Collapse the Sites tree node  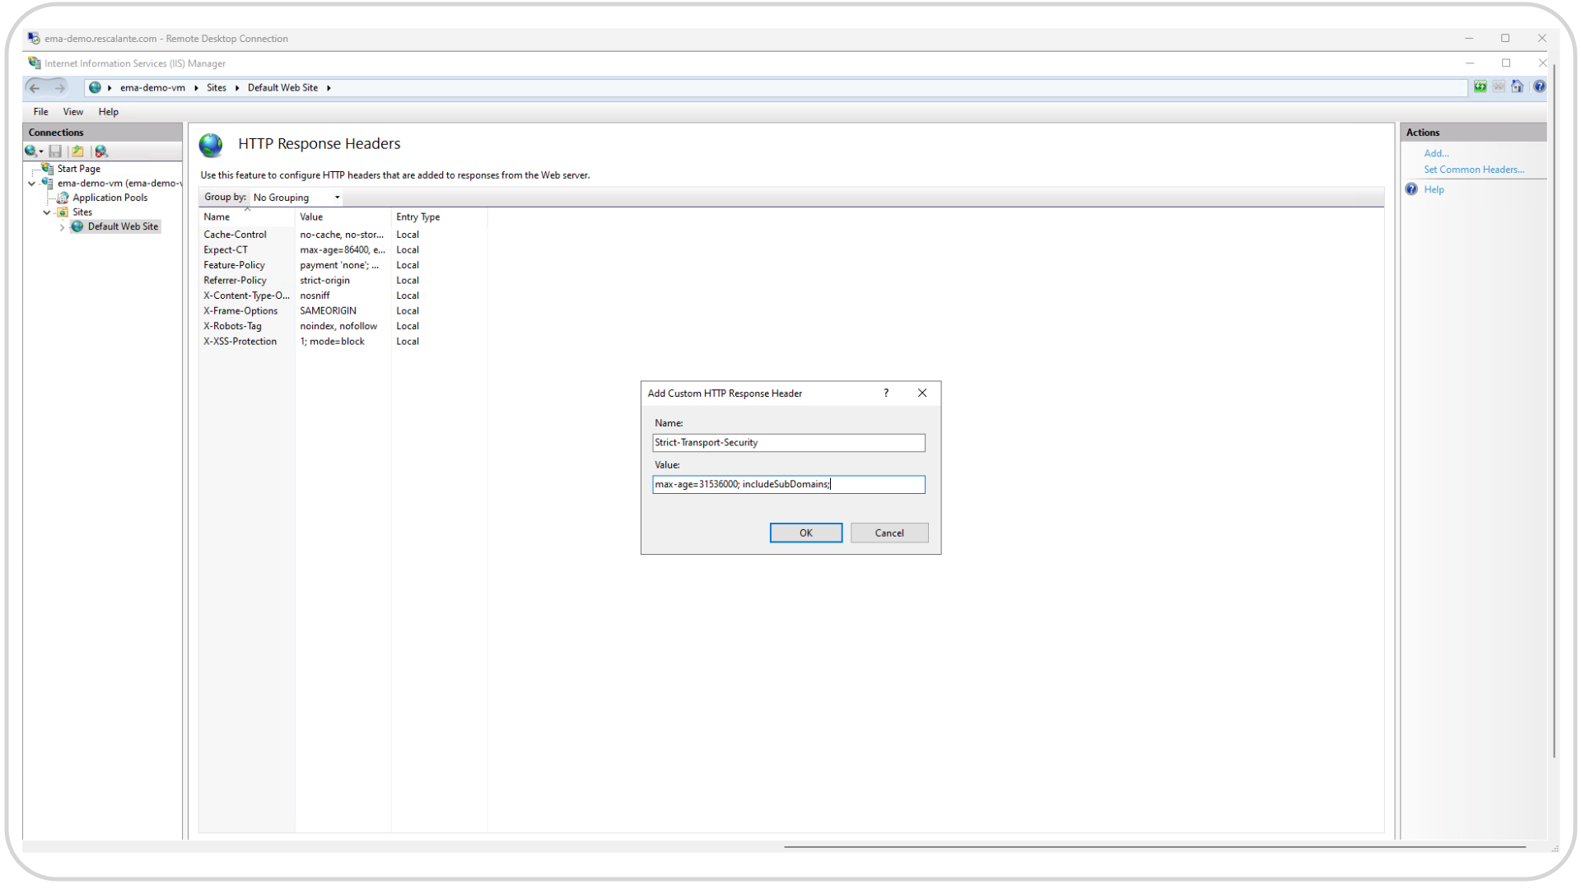click(x=47, y=212)
